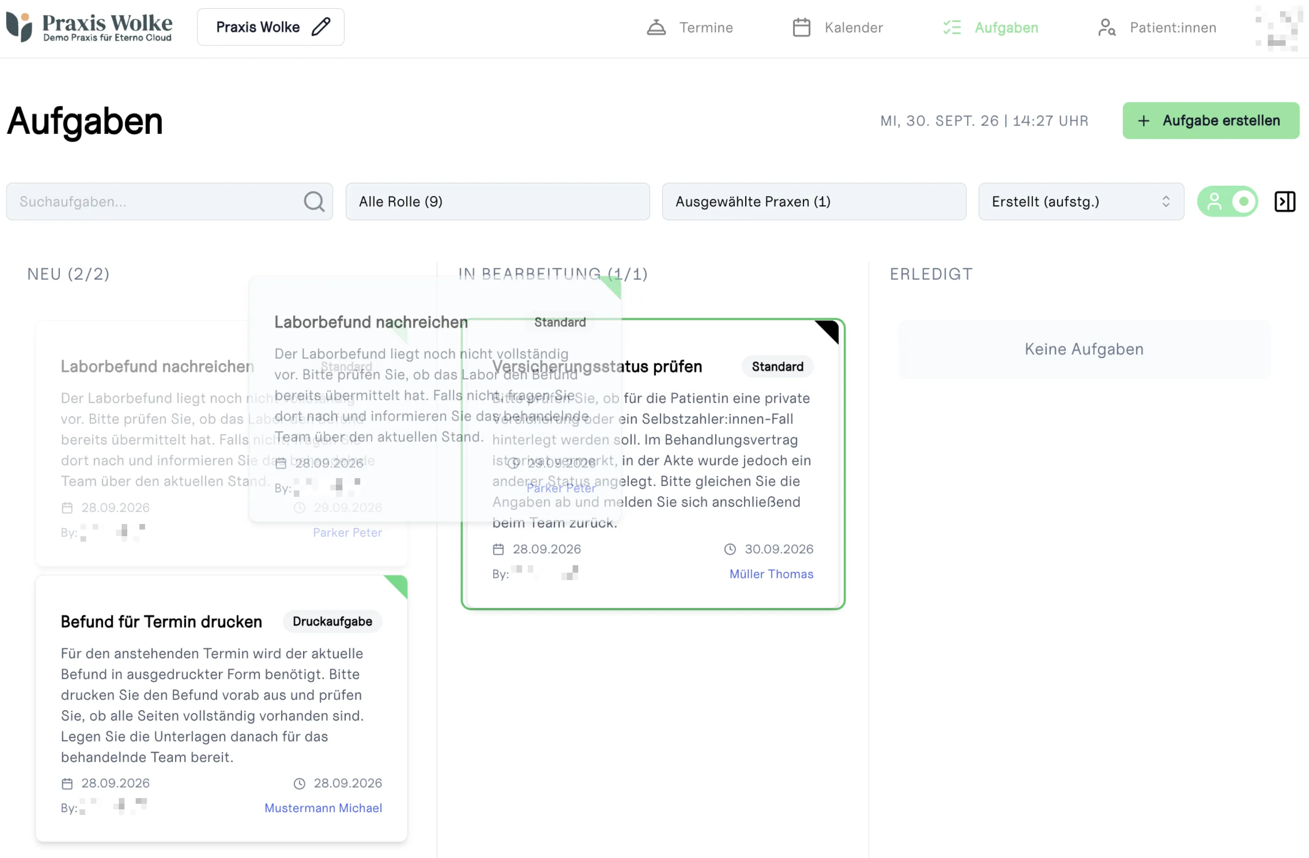Click the Keine Aufgaben placeholder
1309x858 pixels.
1084,349
